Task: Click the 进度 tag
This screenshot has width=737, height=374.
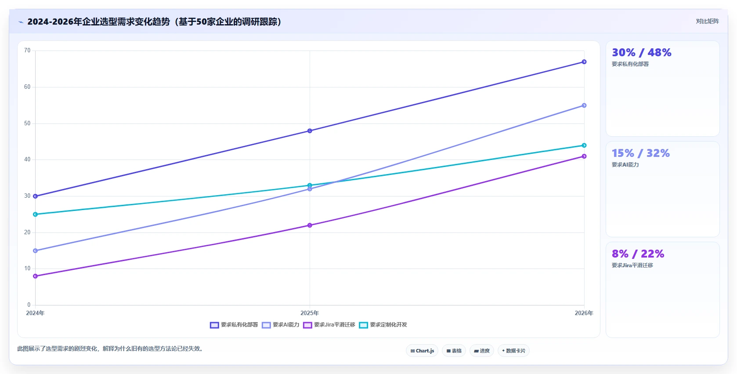Action: (482, 351)
